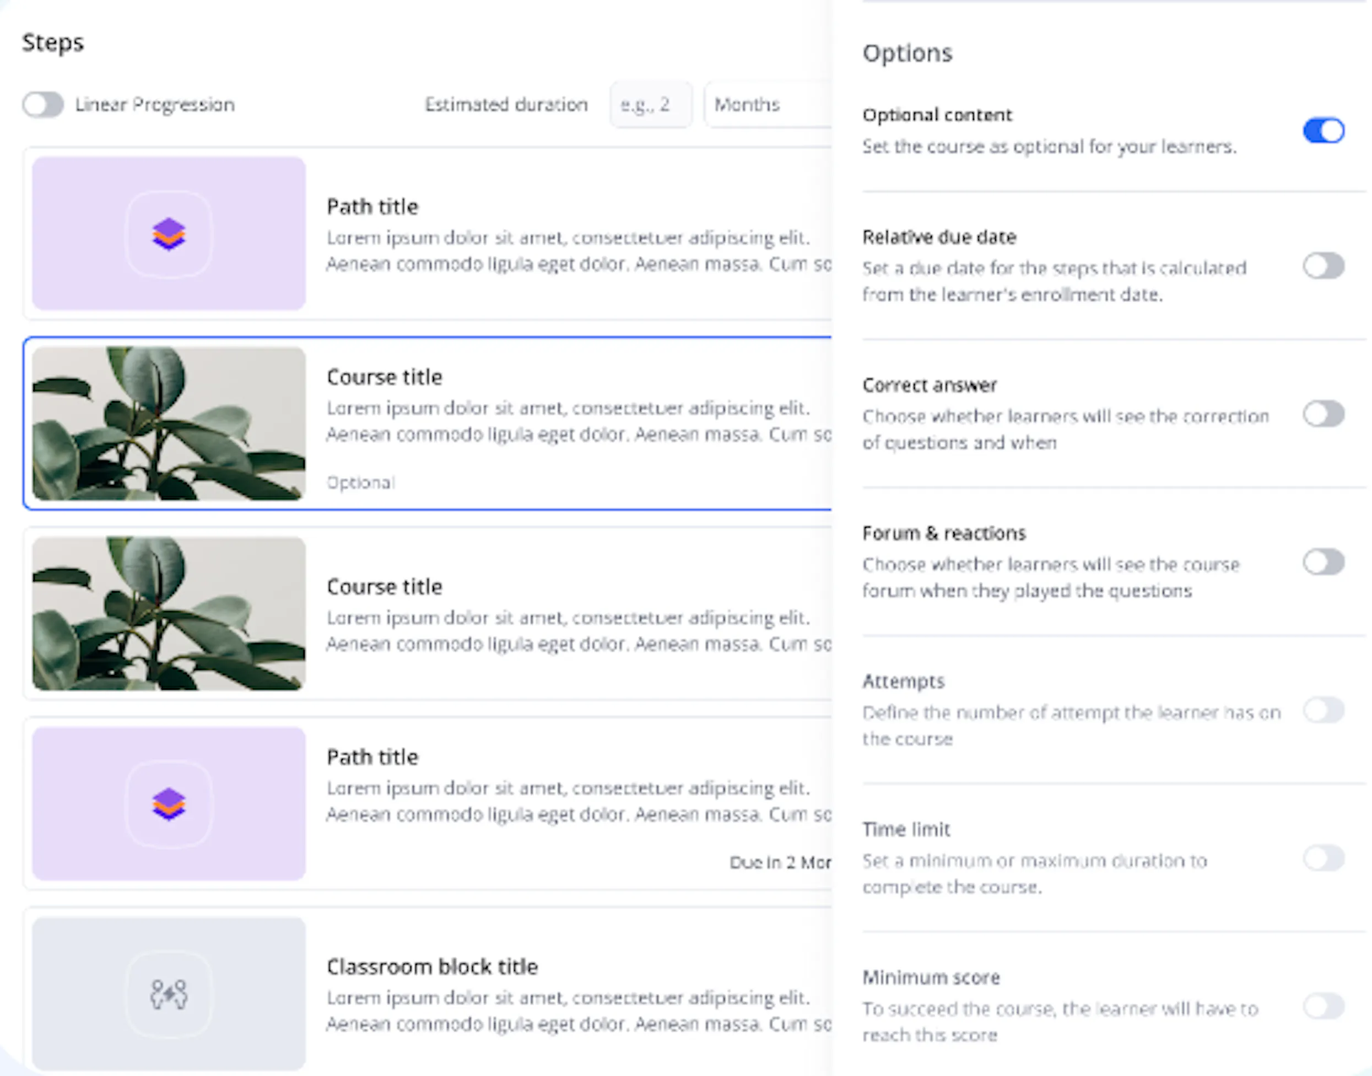Click the 'Linear Progression' label
1372x1076 pixels.
point(155,105)
